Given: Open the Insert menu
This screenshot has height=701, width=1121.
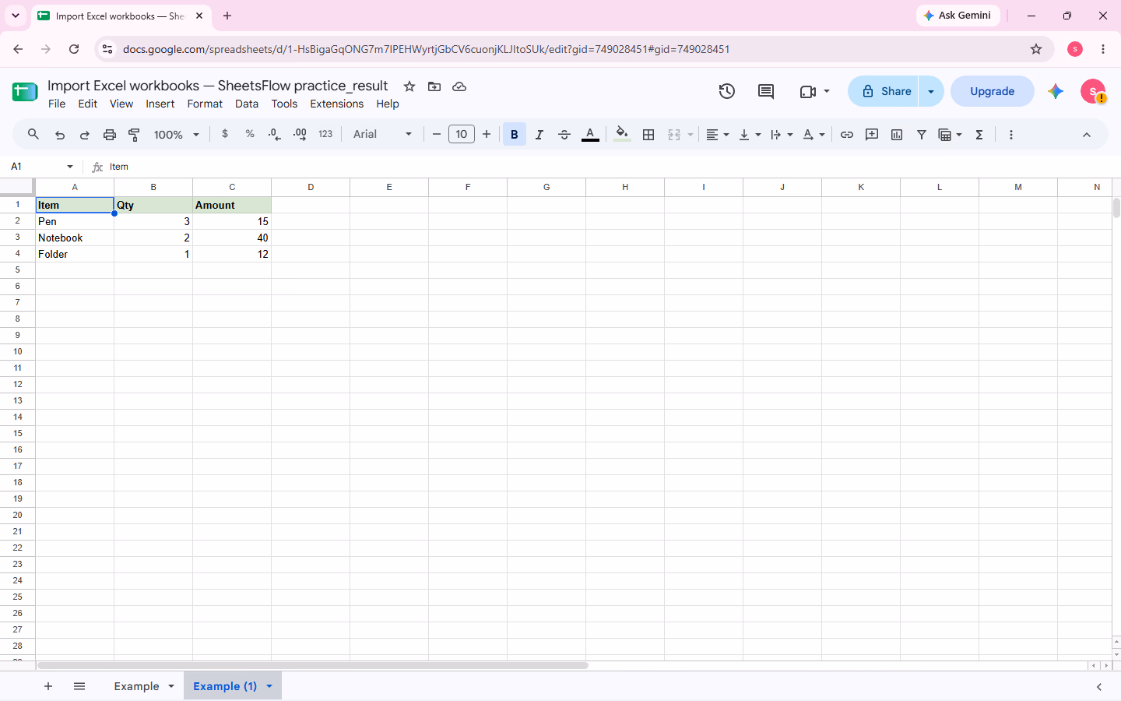Looking at the screenshot, I should [x=160, y=104].
